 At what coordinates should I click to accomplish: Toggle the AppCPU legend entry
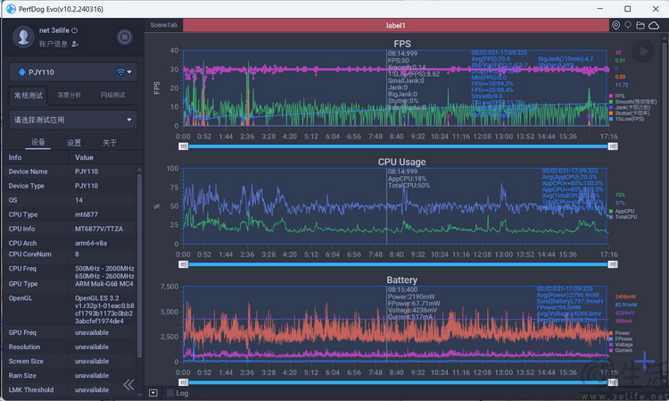(622, 211)
